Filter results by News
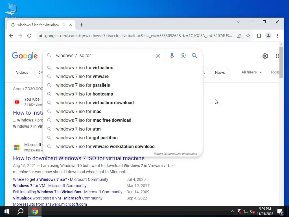The width and height of the screenshot is (289, 217). tap(220, 72)
